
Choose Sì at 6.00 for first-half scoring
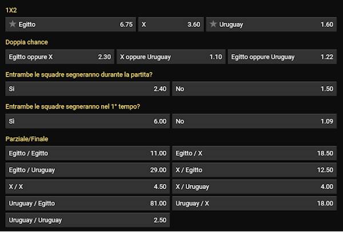pos(87,122)
